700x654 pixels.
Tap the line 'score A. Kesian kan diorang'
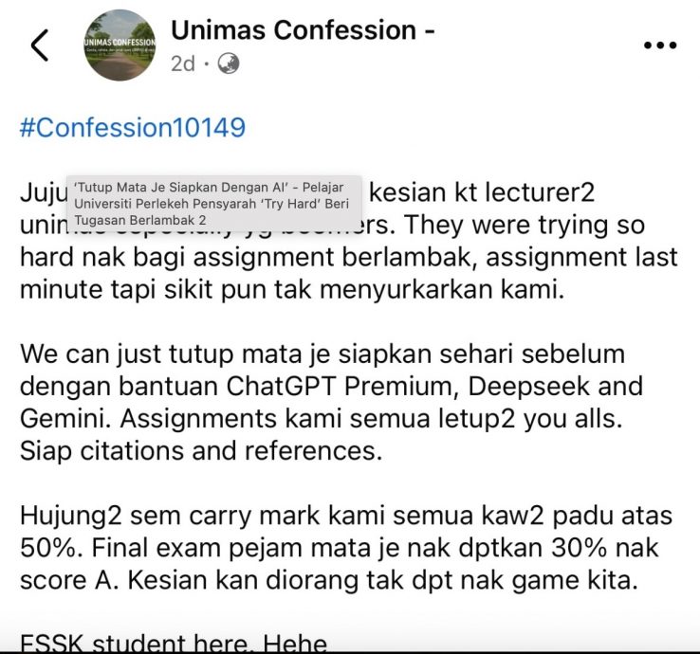tap(329, 581)
